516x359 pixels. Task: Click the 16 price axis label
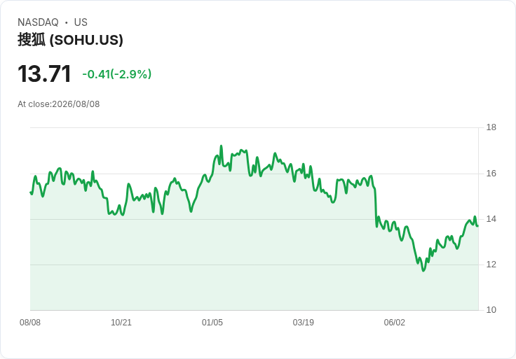click(491, 174)
